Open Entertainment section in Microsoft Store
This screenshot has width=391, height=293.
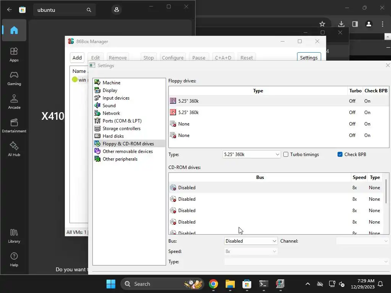click(x=14, y=126)
